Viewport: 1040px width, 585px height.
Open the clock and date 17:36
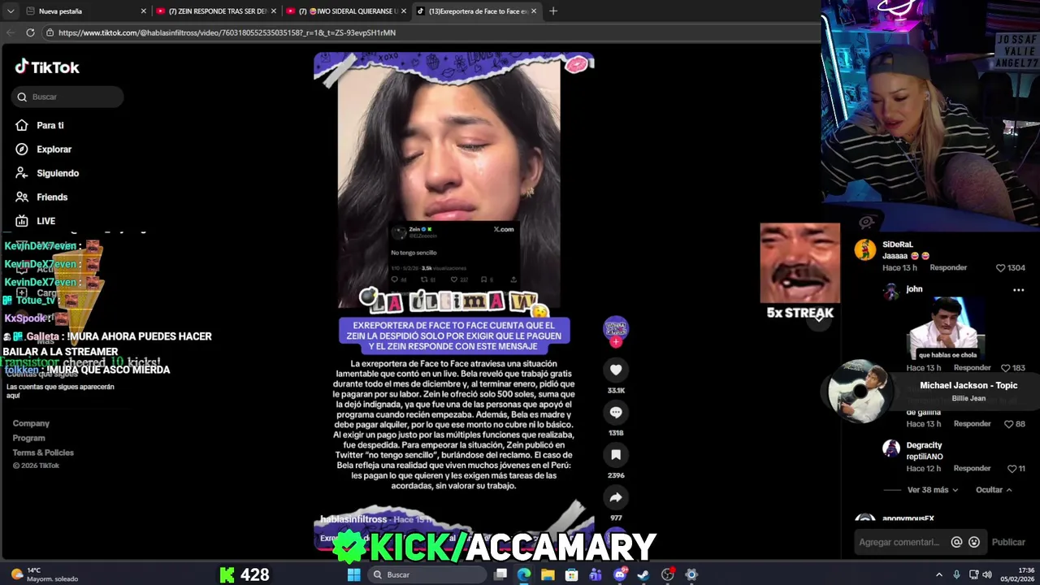click(x=1017, y=574)
